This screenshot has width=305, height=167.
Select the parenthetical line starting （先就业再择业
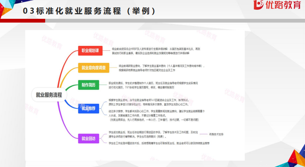tap(154, 120)
